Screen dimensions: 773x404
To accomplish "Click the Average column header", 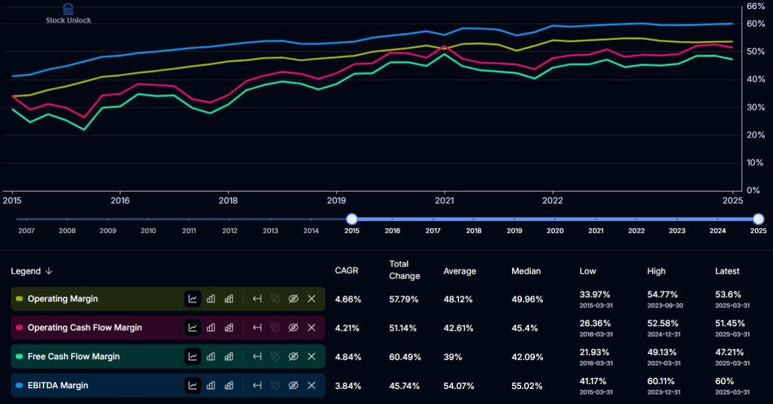I will pos(460,271).
